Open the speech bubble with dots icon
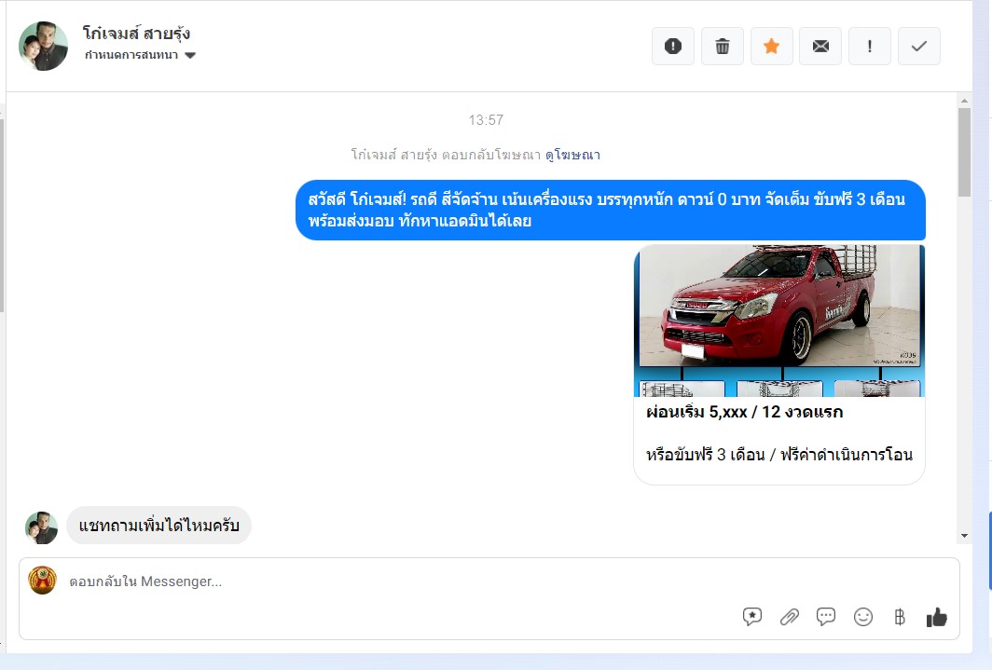The height and width of the screenshot is (670, 992). click(x=826, y=616)
